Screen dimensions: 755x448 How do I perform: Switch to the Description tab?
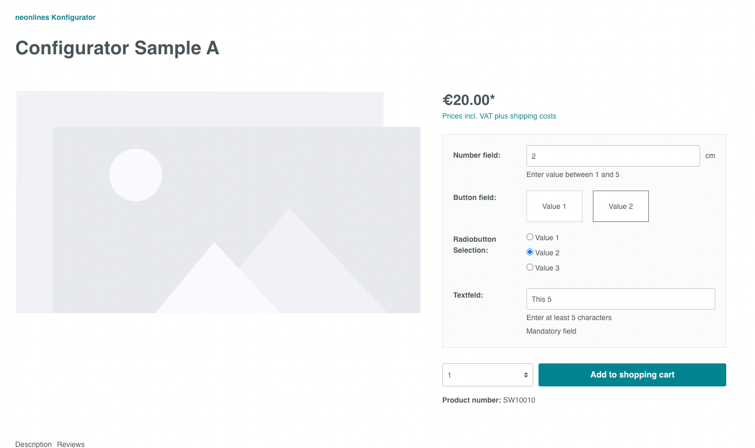(x=33, y=444)
